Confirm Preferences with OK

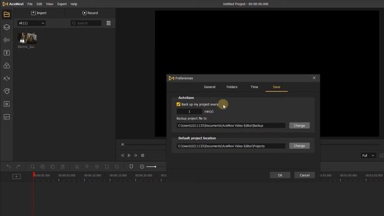click(x=280, y=175)
